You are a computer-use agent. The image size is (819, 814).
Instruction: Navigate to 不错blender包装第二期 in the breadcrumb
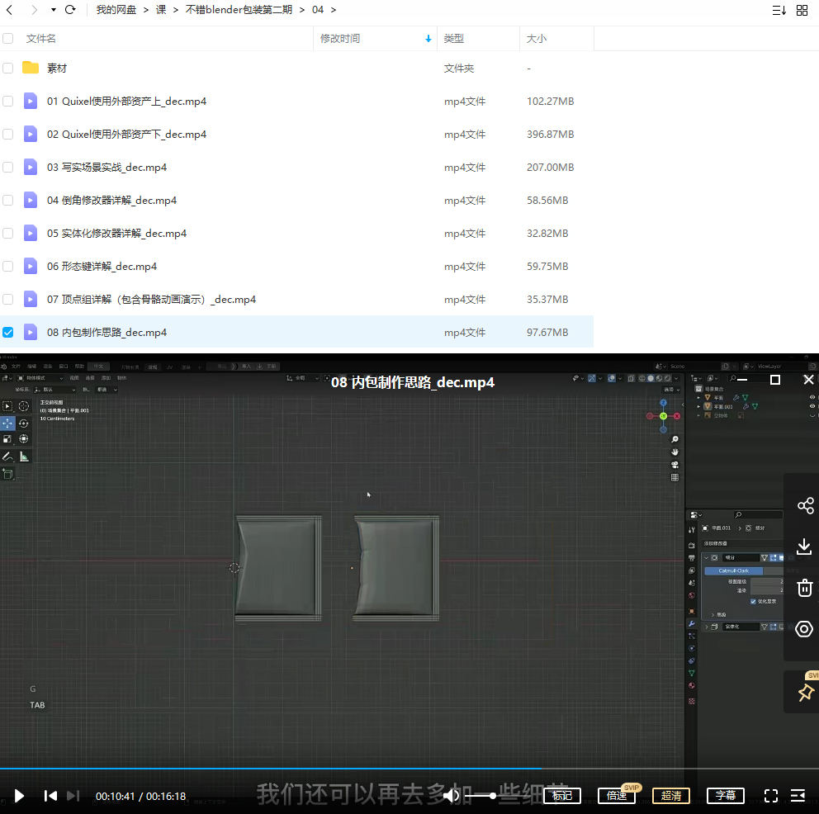[x=239, y=10]
